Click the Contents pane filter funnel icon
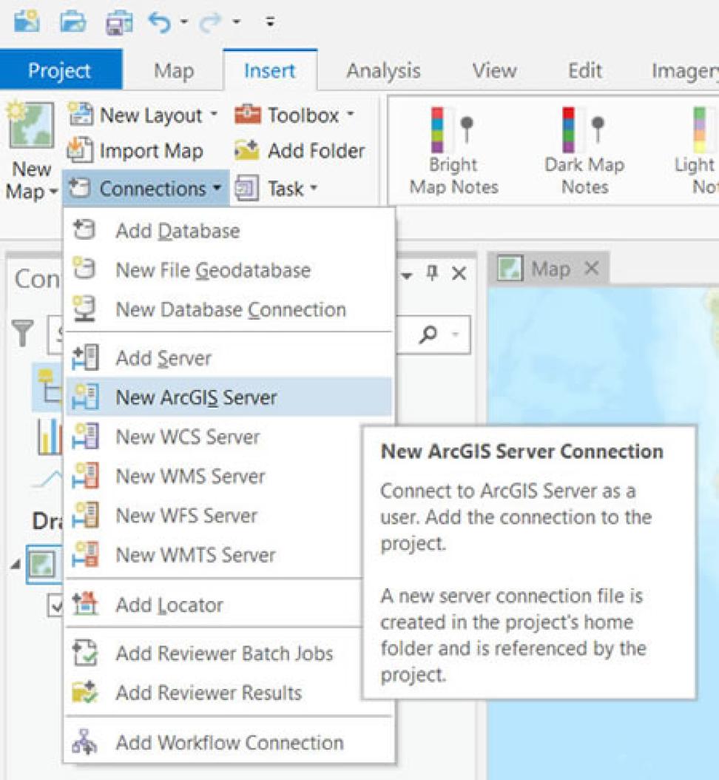Screen dimensions: 719x780 coord(23,333)
